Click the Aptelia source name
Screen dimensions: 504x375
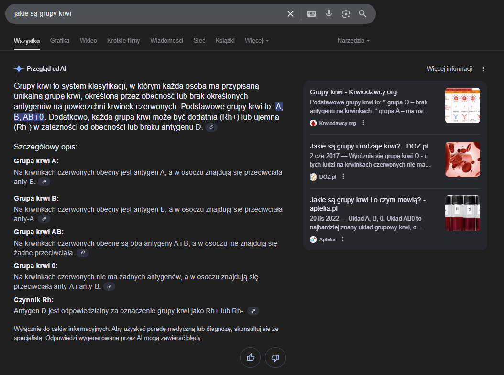pos(327,239)
